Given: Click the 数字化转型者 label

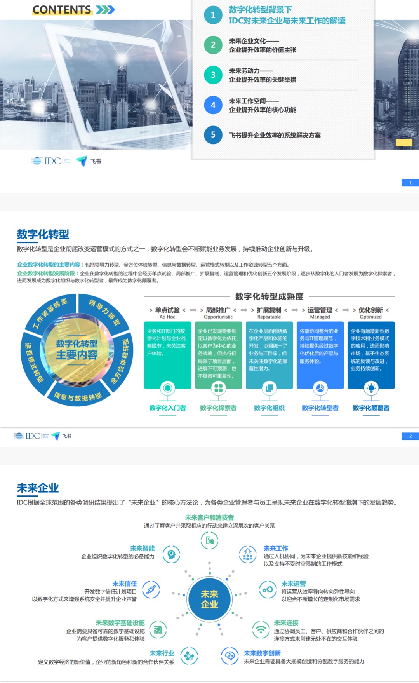Looking at the screenshot, I should (x=320, y=408).
